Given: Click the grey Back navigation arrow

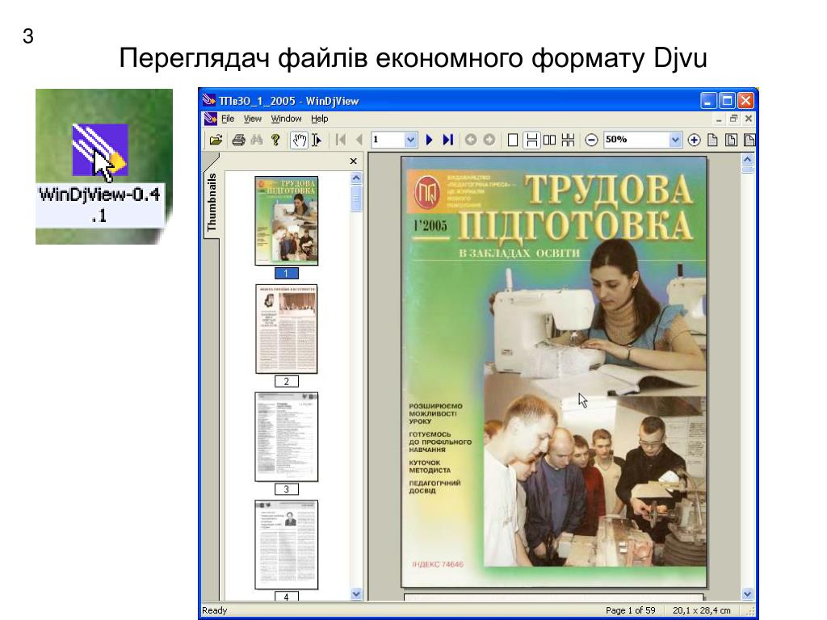Looking at the screenshot, I should 471,140.
